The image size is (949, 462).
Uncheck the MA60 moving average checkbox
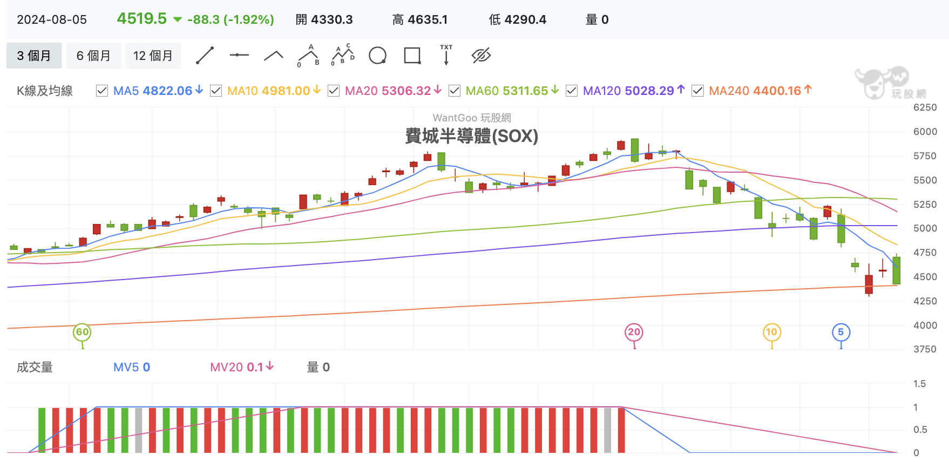455,91
